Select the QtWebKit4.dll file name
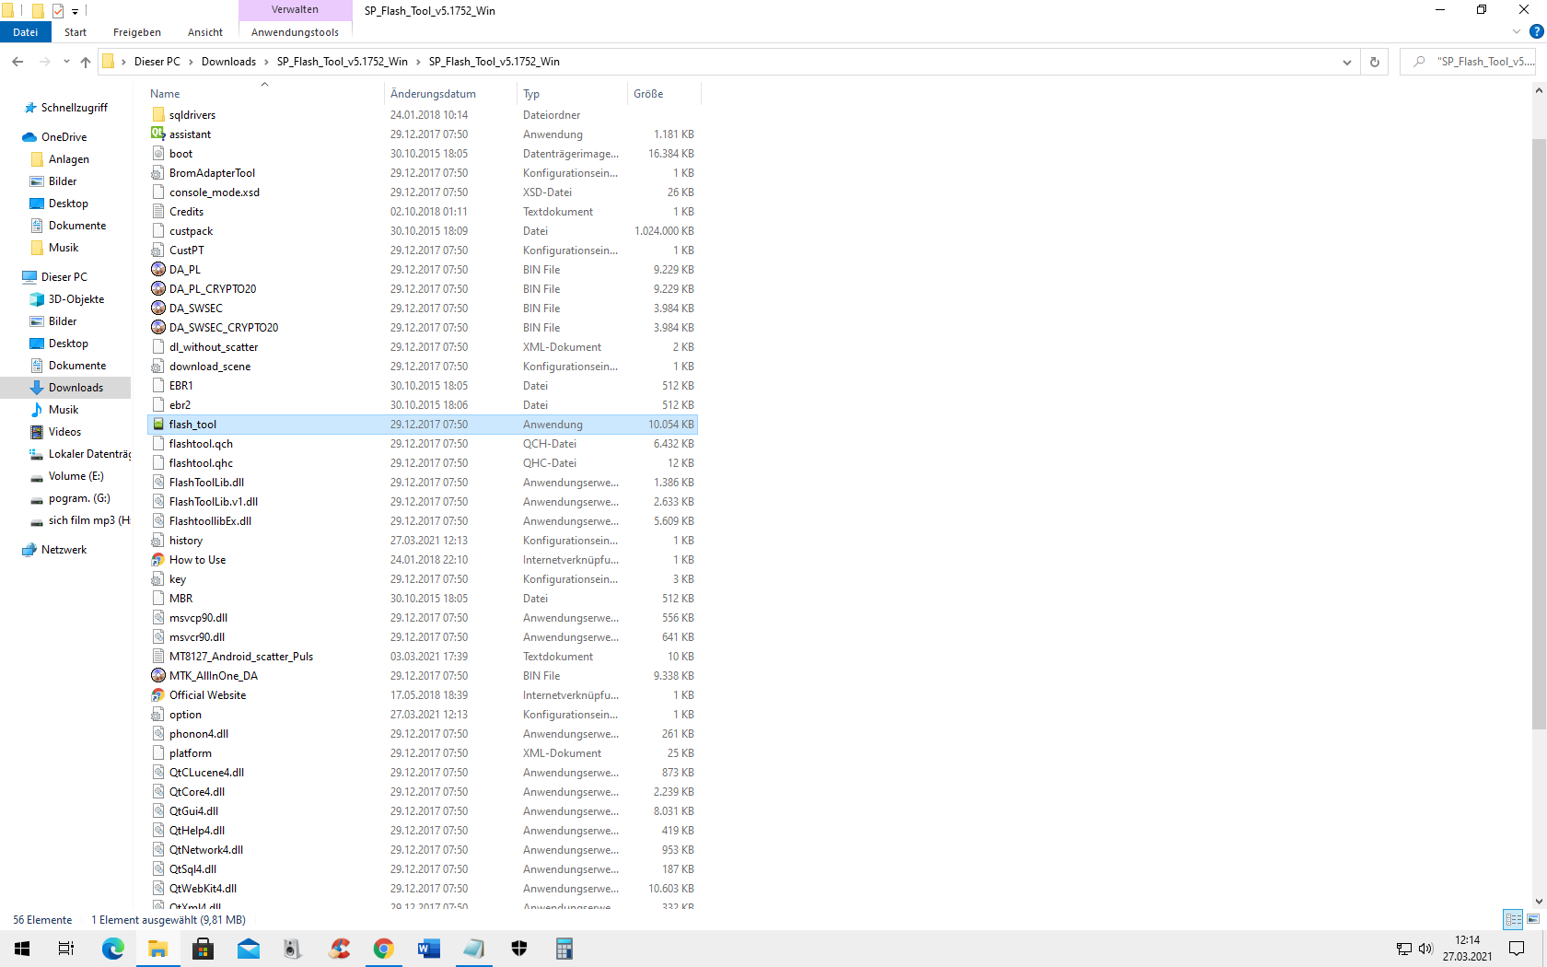Screen dimensions: 1547x967 pos(203,889)
